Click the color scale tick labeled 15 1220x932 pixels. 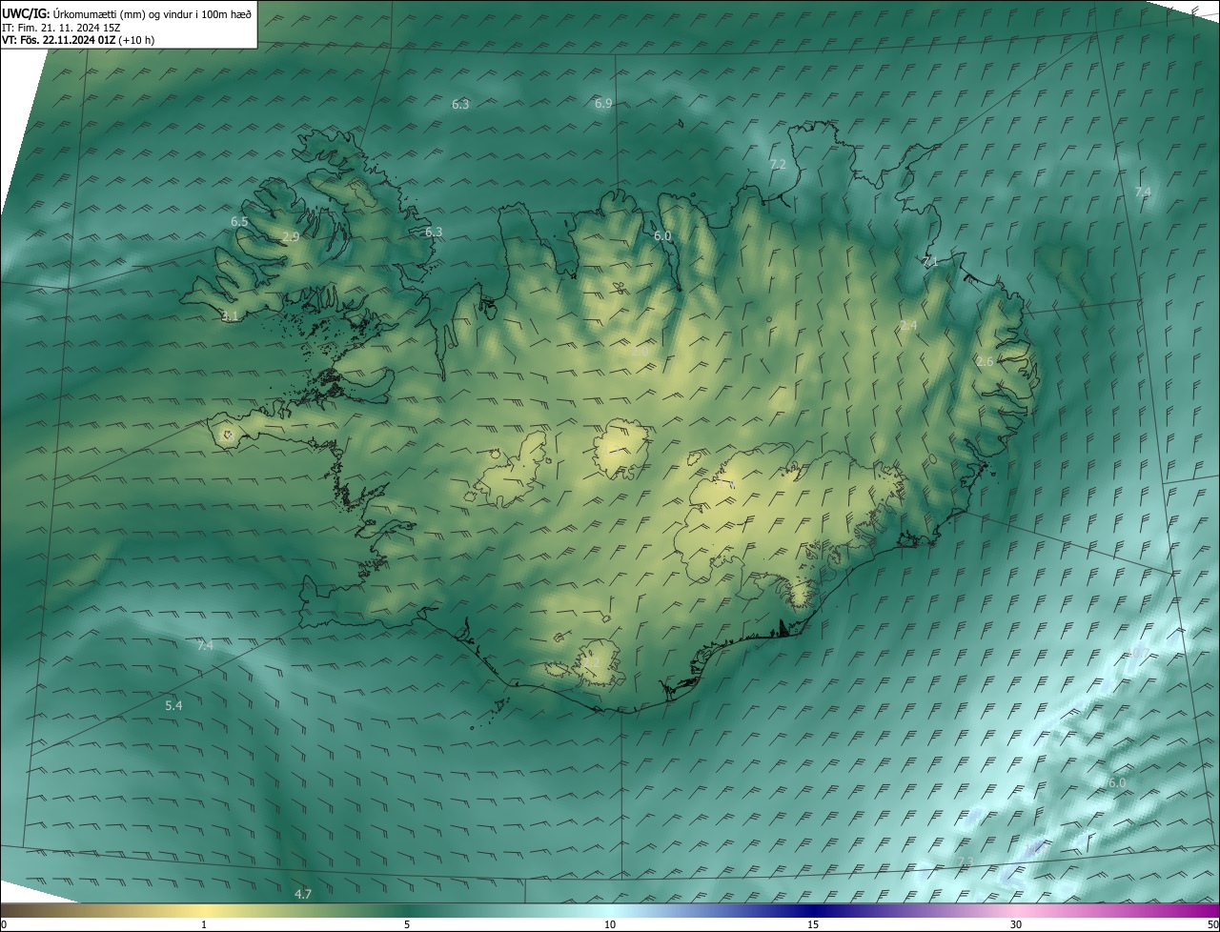(813, 924)
